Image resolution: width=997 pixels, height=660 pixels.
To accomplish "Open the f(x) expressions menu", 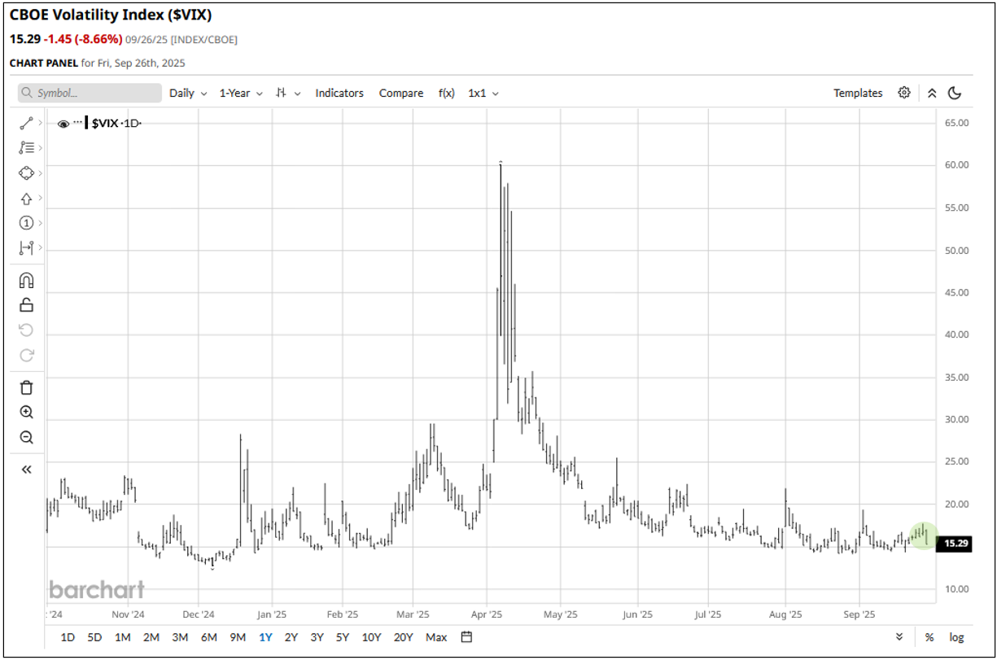I will 447,93.
